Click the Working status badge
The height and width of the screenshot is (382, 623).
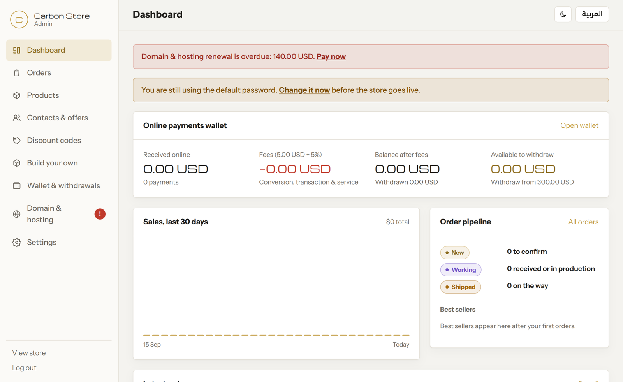tap(461, 270)
